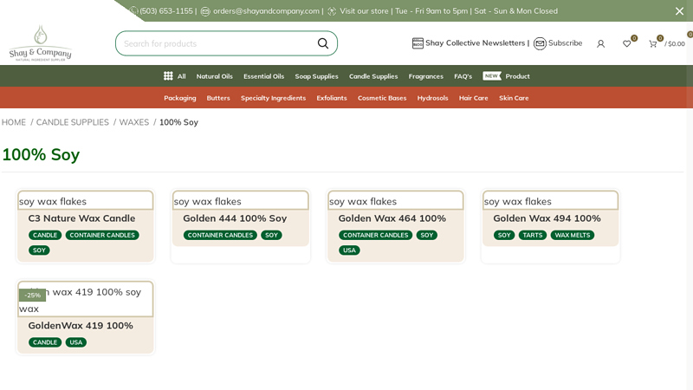
Task: Click the Shay Collective Newsletters icon
Action: [x=418, y=43]
